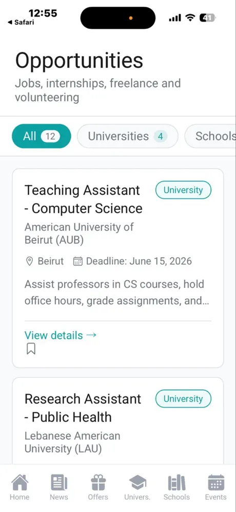The width and height of the screenshot is (236, 512).
Task: Tap the Beirut location pin icon
Action: (x=29, y=261)
